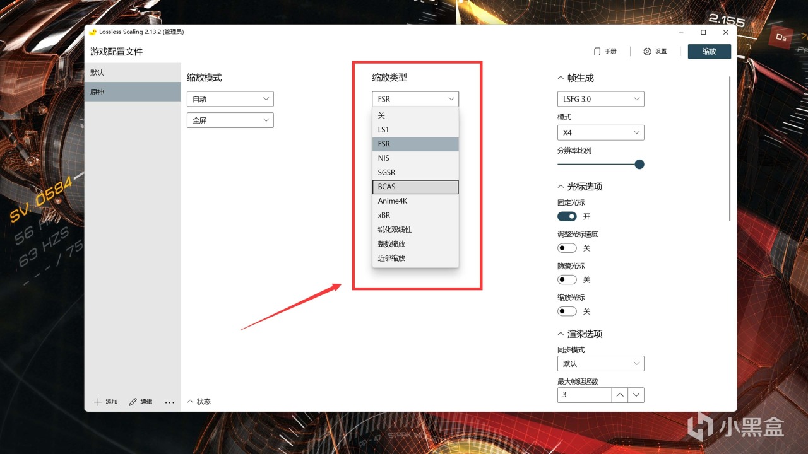Maximize the Lossless Scaling window
Screen dimensions: 808x454
point(703,32)
